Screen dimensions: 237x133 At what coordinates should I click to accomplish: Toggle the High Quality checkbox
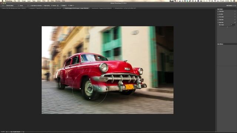pos(43,6)
